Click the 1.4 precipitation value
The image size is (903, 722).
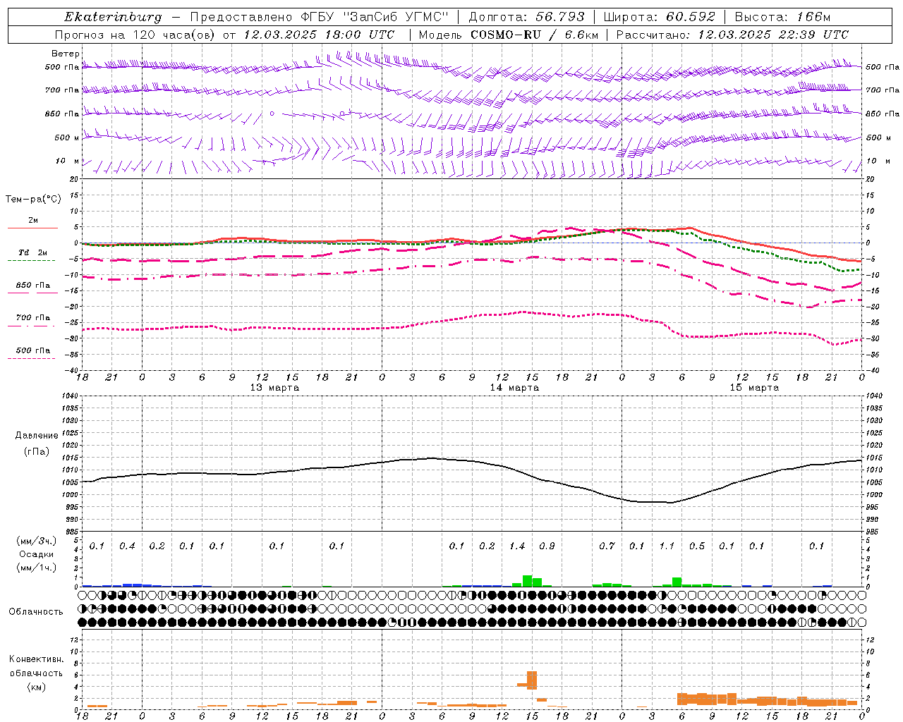(517, 546)
